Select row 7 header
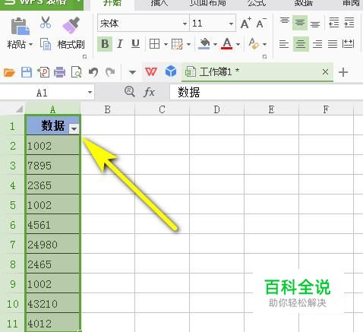363x332 pixels. 13,245
